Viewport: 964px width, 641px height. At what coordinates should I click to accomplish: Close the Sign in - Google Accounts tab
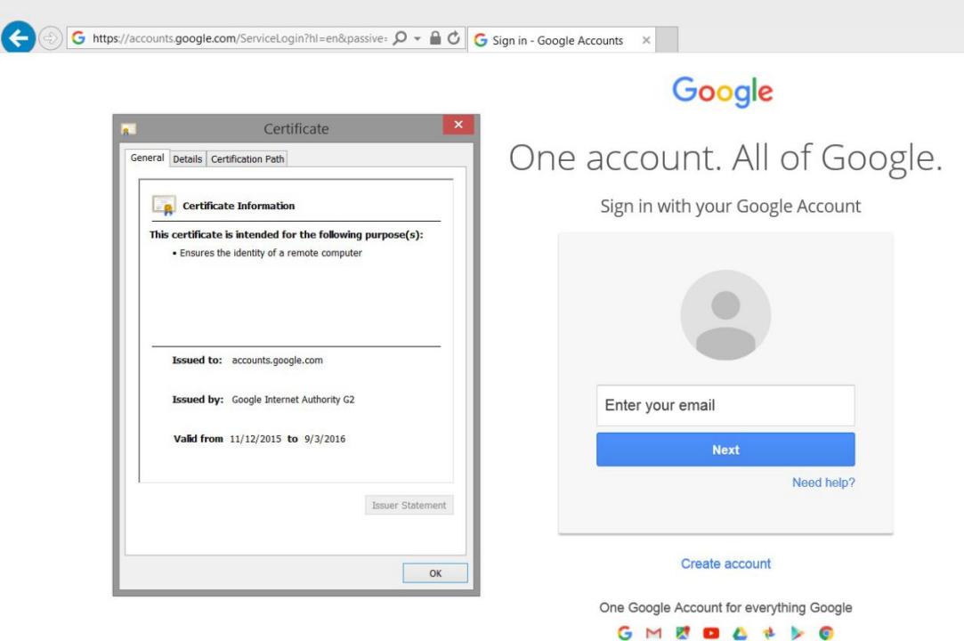(x=646, y=41)
